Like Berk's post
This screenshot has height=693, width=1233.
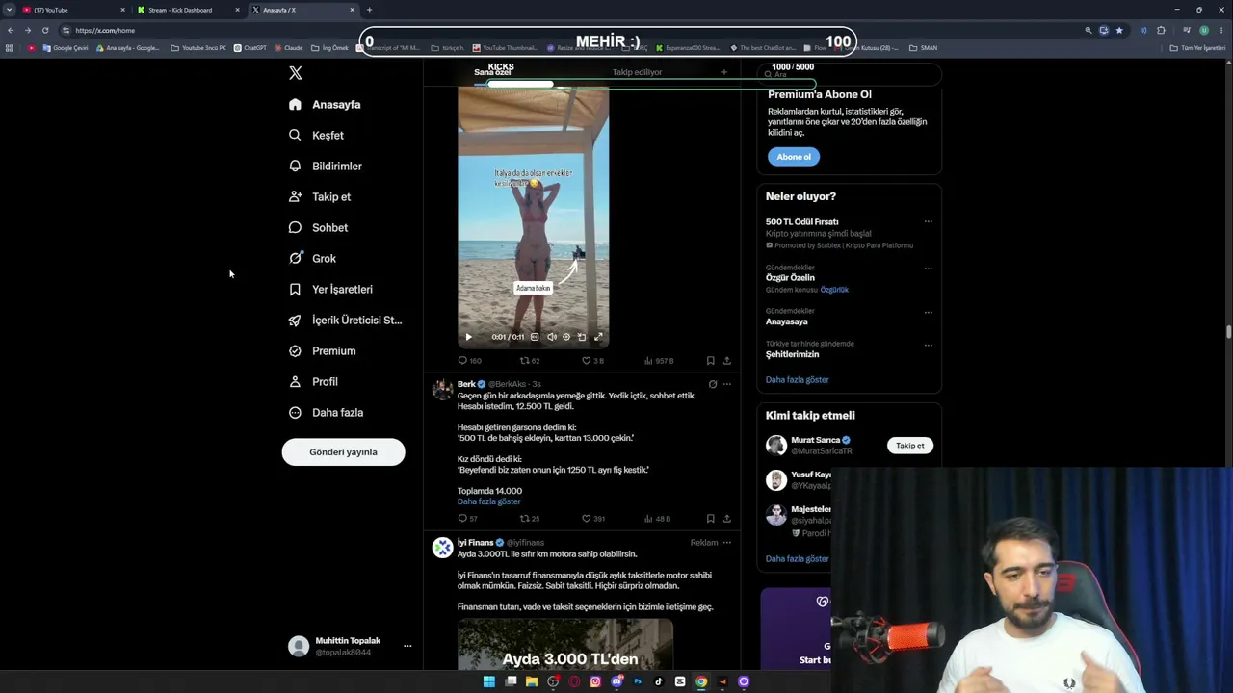click(x=593, y=519)
